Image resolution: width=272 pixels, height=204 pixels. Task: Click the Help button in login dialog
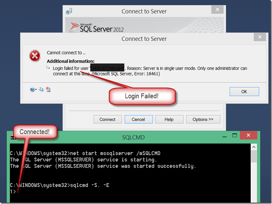[169, 120]
